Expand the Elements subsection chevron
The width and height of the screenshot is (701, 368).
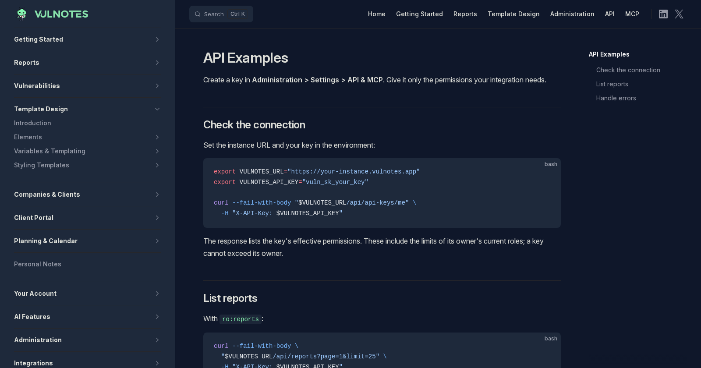(157, 137)
